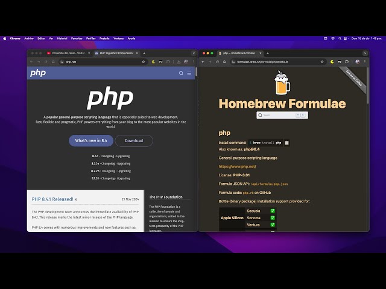386x289 pixels.
Task: Open the Favoritos menu
Action: pyautogui.click(x=77, y=39)
